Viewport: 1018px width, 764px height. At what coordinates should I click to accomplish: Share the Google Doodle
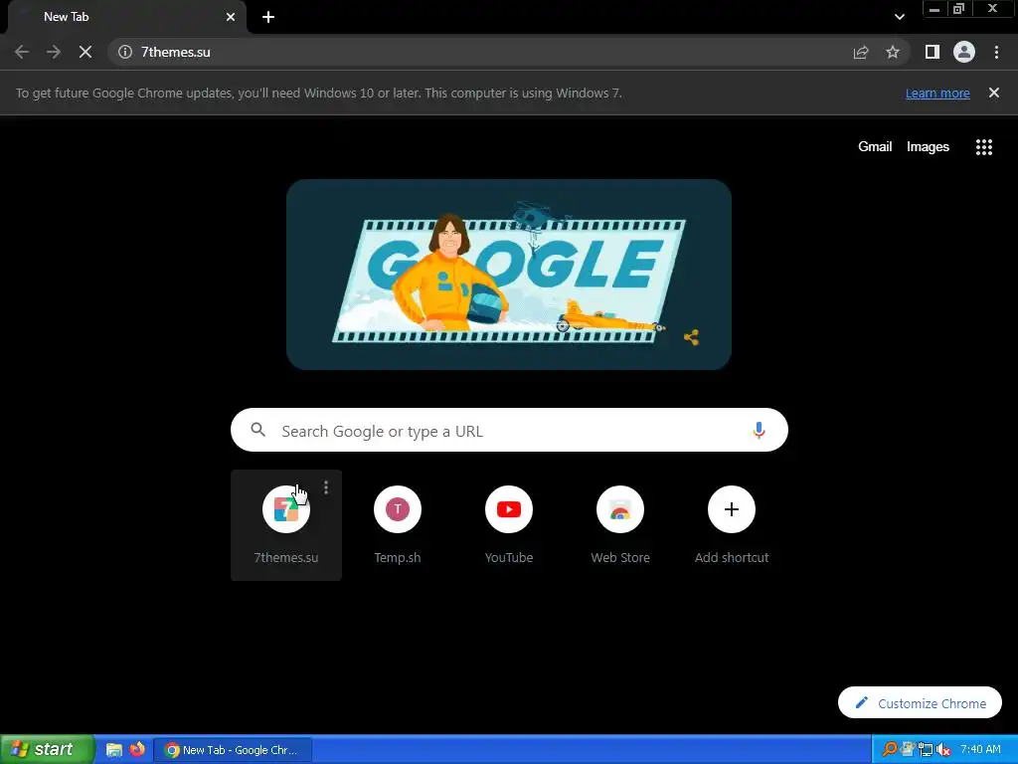[692, 337]
